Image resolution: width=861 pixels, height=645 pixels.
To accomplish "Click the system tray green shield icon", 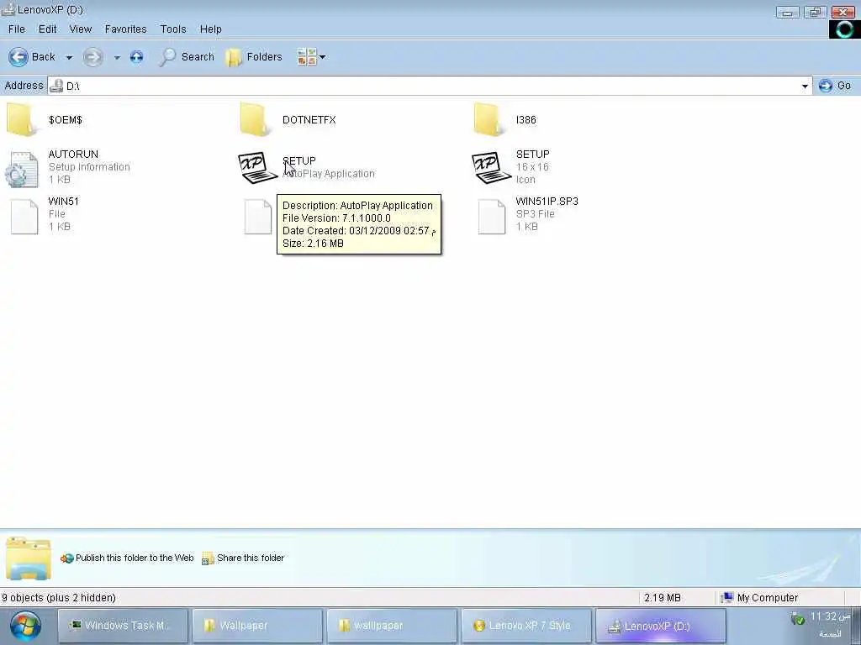I will [x=798, y=619].
